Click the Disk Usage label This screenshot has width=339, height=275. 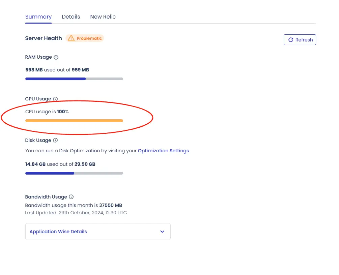pos(38,141)
